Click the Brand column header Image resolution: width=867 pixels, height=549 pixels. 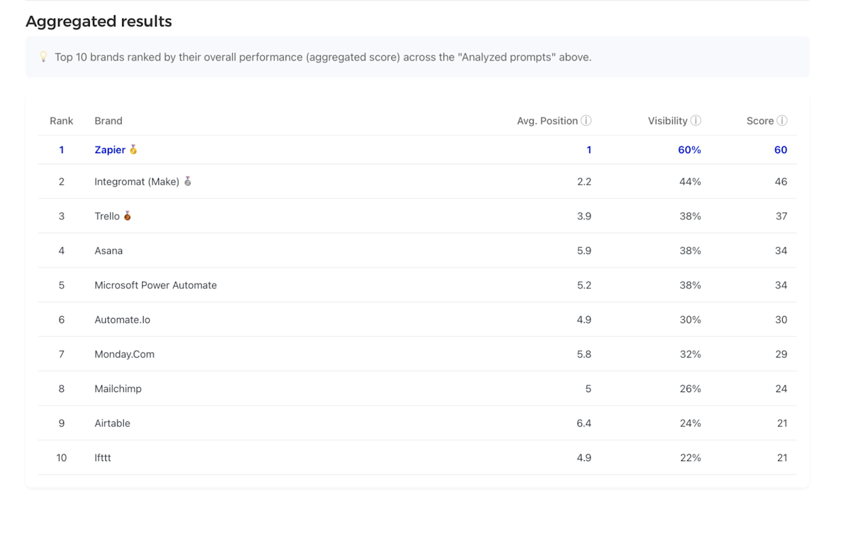point(108,121)
